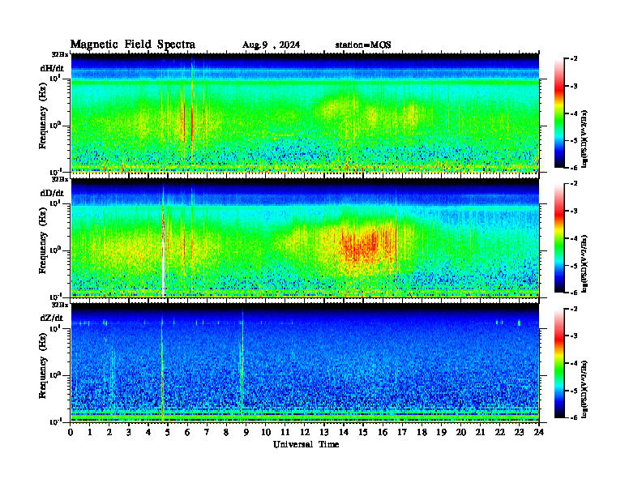Click hour "14" on Universal Time axis

pos(344,432)
